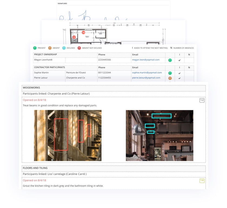The image size is (227, 208).
Task: Click the red Absent Not Excused legend icon
Action: coord(79,48)
